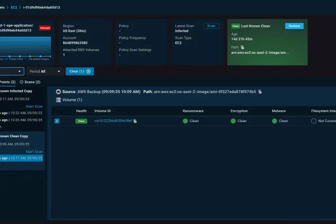Start a new scan with Scan button
This screenshot has width=336, height=224.
[x=211, y=26]
